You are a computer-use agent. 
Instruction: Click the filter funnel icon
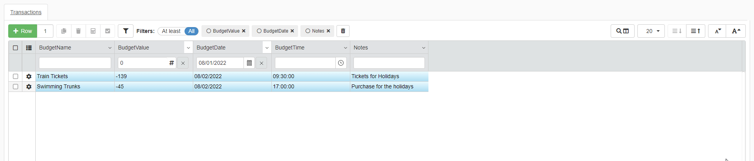[126, 31]
